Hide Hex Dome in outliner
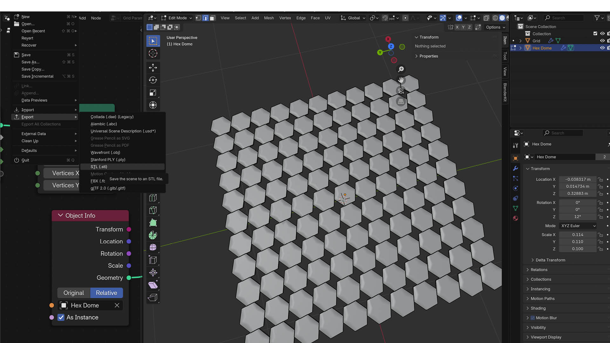610x343 pixels. click(x=602, y=48)
